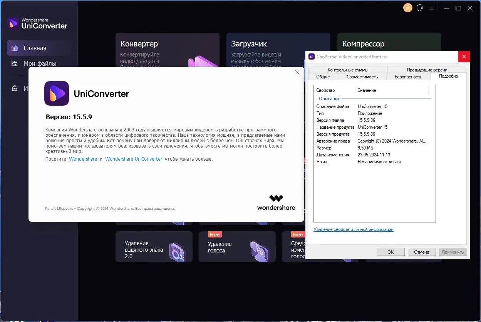The height and width of the screenshot is (322, 481).
Task: Click the Версия: 15.5.9 text
Action: (69, 117)
